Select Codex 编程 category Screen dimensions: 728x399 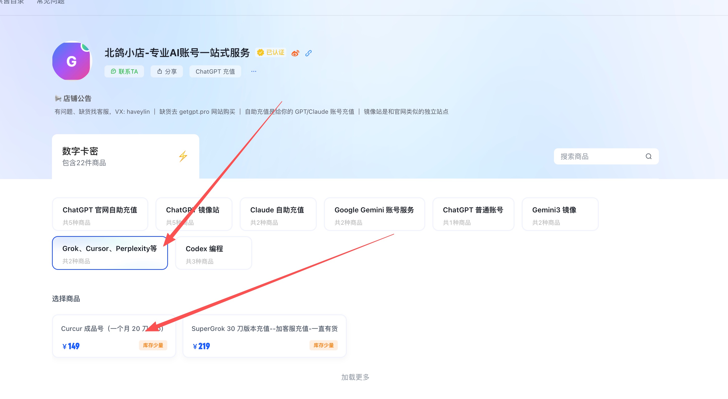213,253
